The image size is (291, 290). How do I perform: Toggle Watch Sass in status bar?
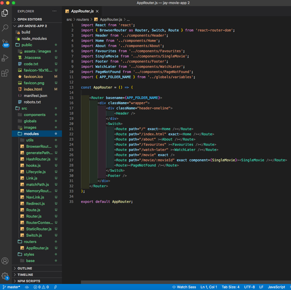click(184, 287)
